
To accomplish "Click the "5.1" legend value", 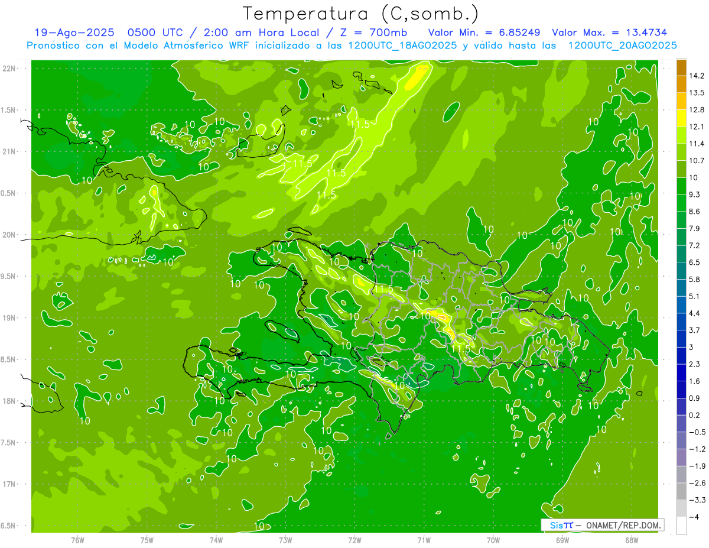I will click(x=695, y=296).
